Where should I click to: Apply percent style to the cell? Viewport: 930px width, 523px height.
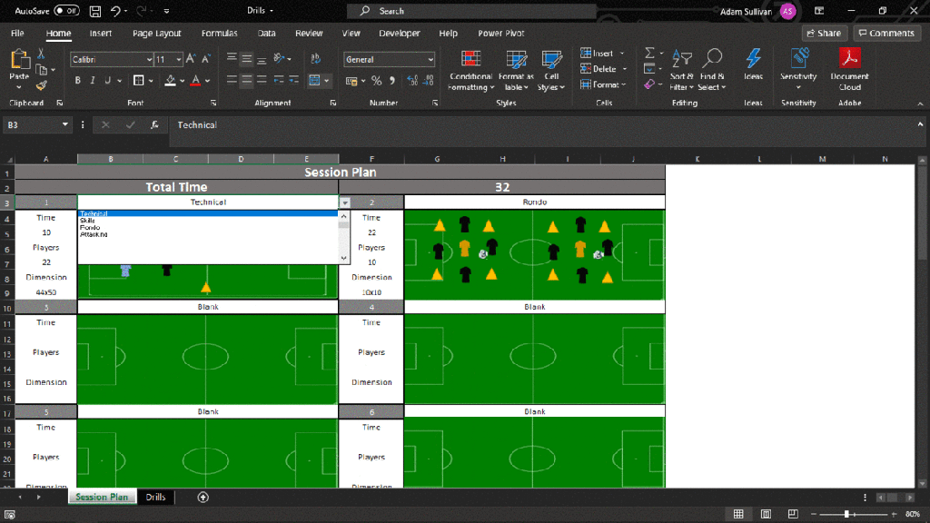pyautogui.click(x=376, y=81)
